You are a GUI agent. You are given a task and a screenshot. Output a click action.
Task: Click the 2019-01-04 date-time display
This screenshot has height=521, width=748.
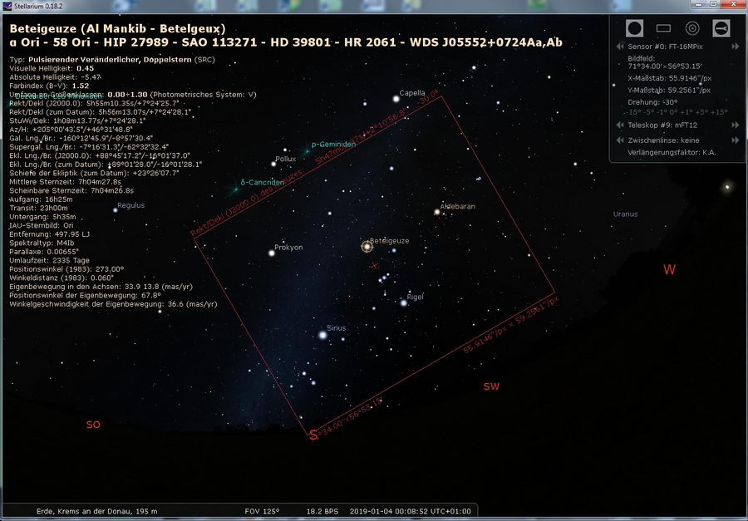412,511
